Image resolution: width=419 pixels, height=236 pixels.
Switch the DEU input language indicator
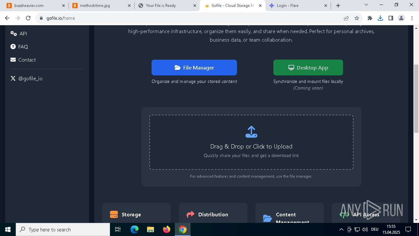tap(375, 229)
